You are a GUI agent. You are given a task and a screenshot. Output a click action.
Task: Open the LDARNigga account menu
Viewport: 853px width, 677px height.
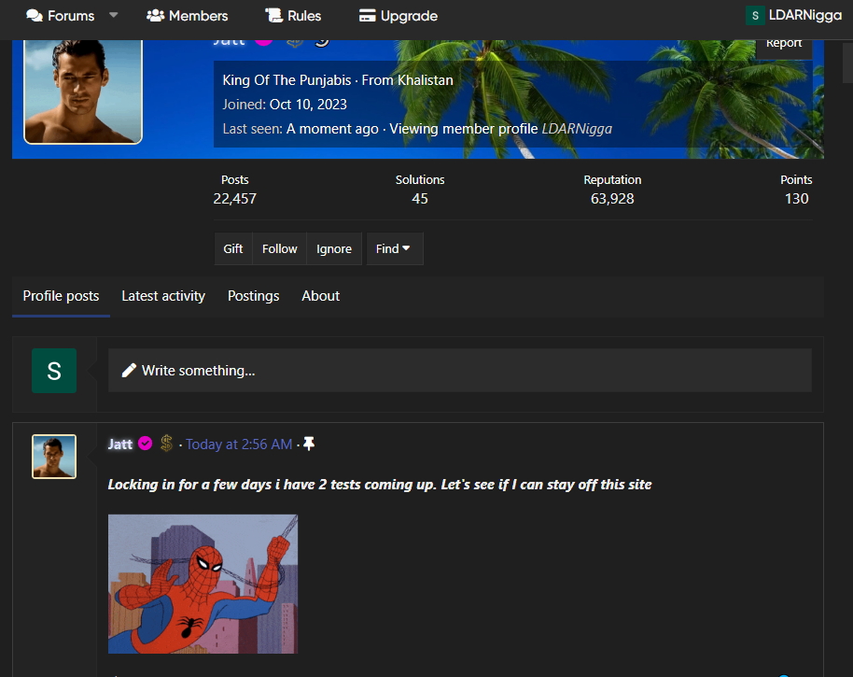(804, 16)
